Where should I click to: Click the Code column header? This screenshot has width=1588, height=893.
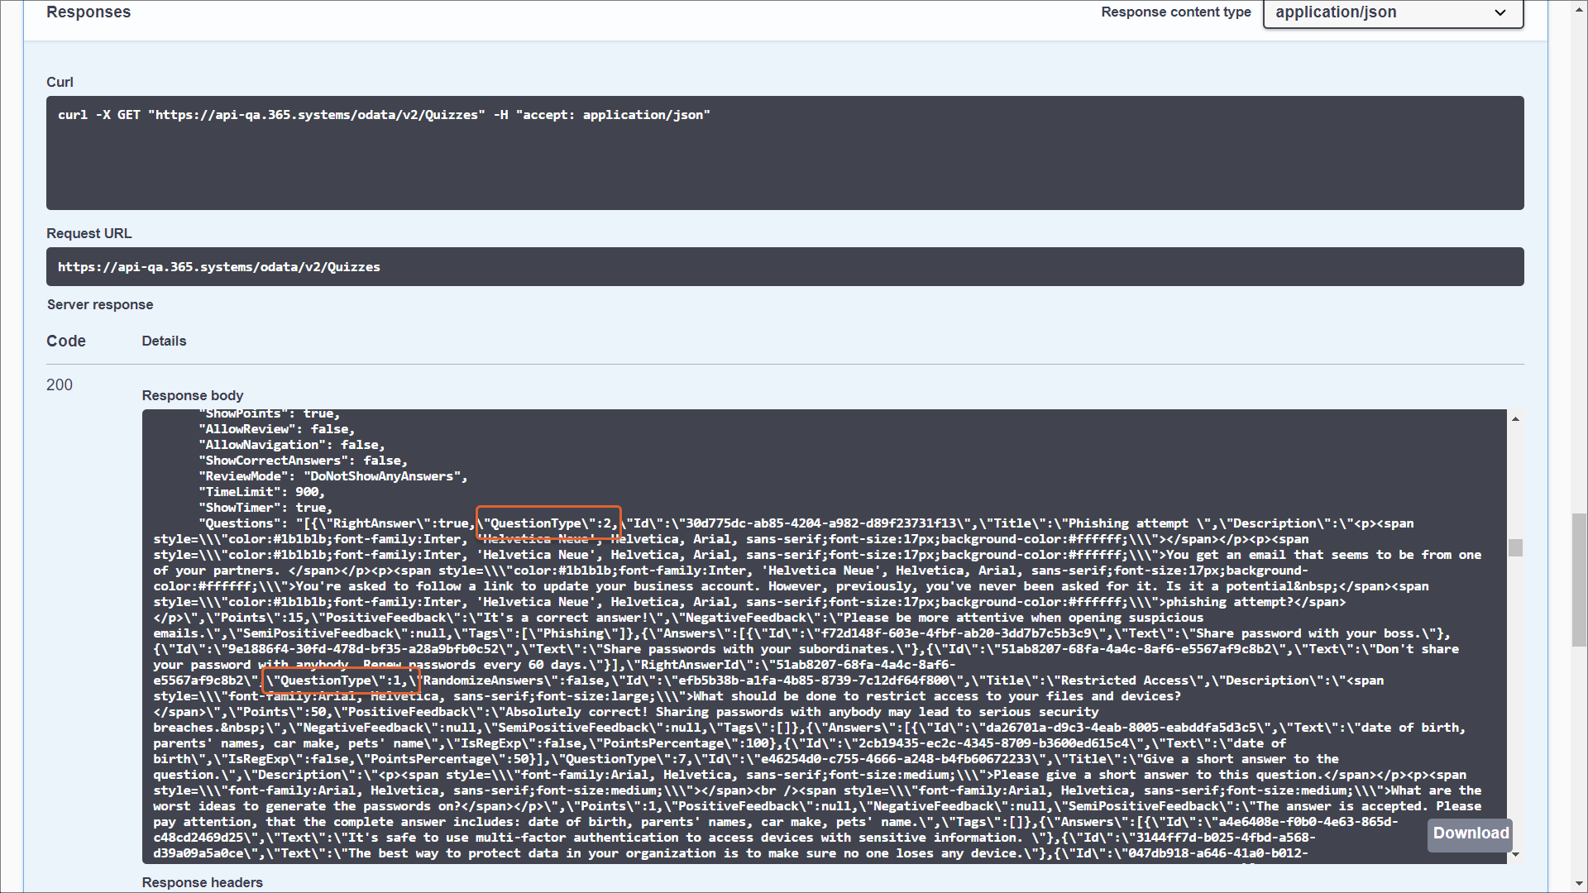tap(66, 341)
